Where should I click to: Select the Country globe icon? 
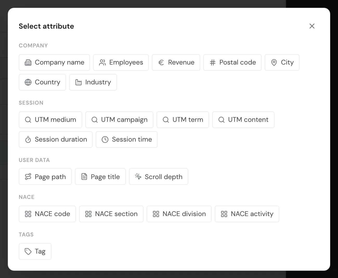point(28,82)
